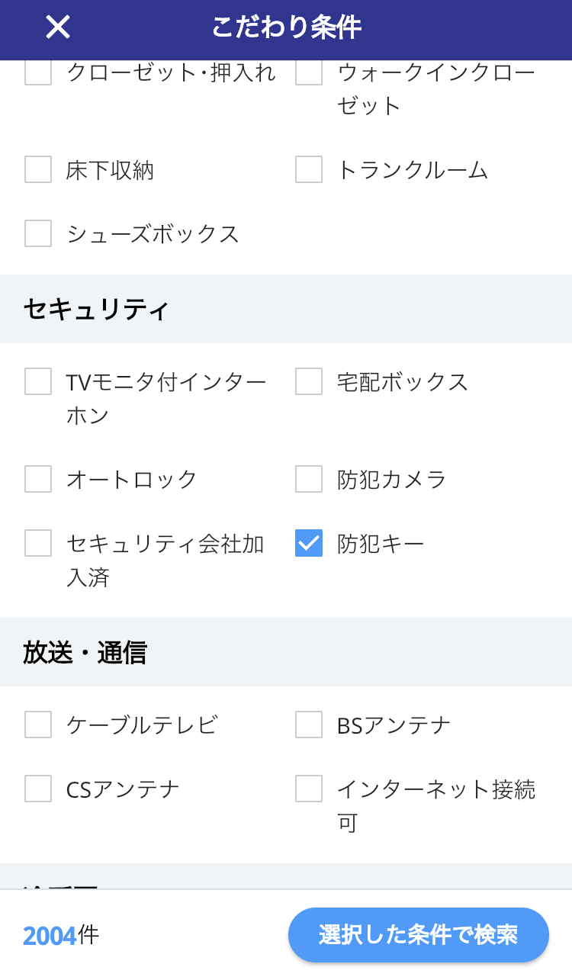Enable セキュリティ会社加入済 checkbox
The height and width of the screenshot is (980, 572).
coord(38,543)
